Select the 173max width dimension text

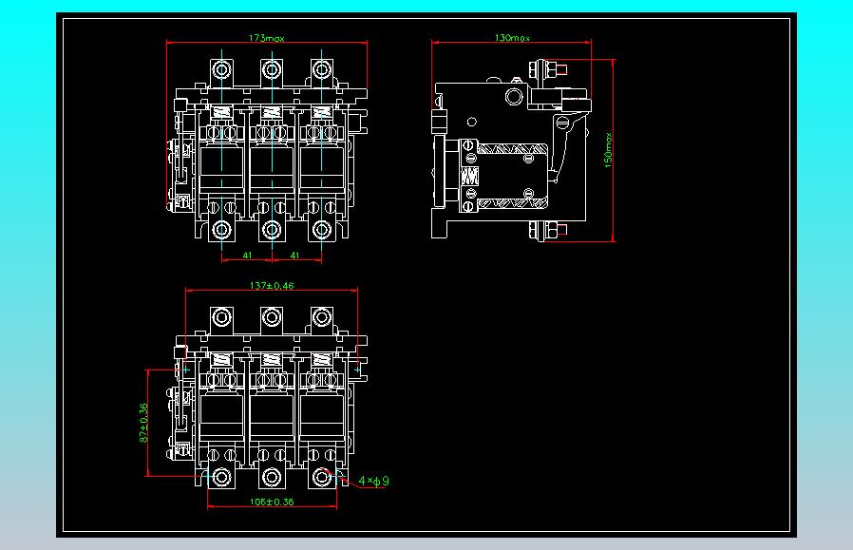(x=267, y=38)
